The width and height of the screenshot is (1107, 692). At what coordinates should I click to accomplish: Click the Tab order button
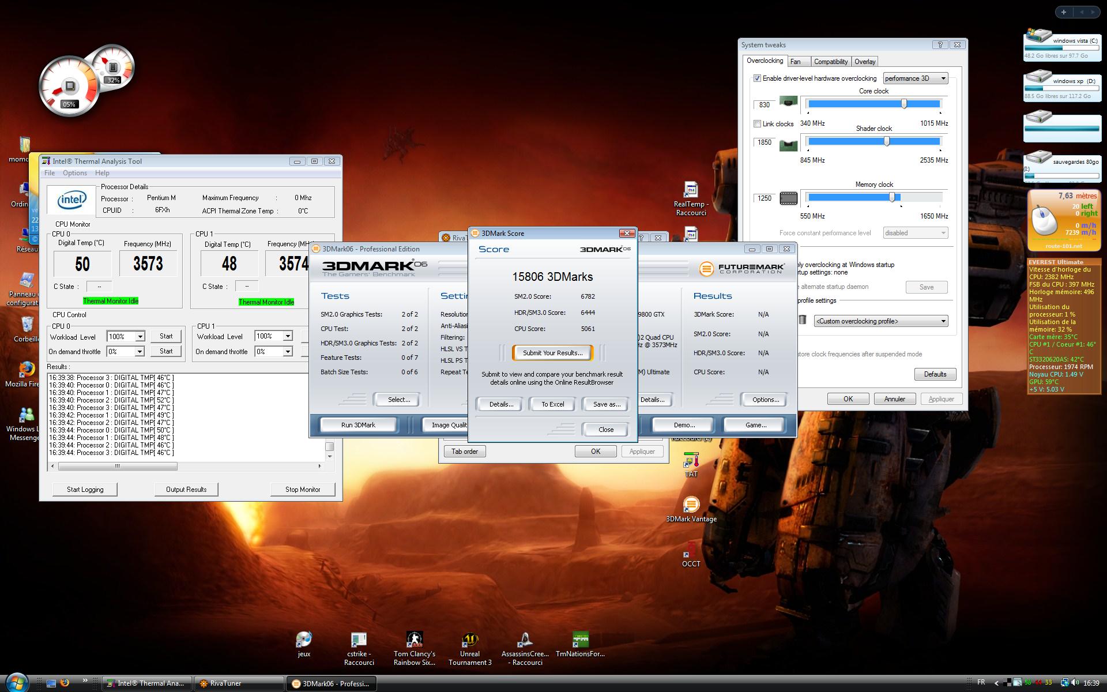(x=465, y=452)
